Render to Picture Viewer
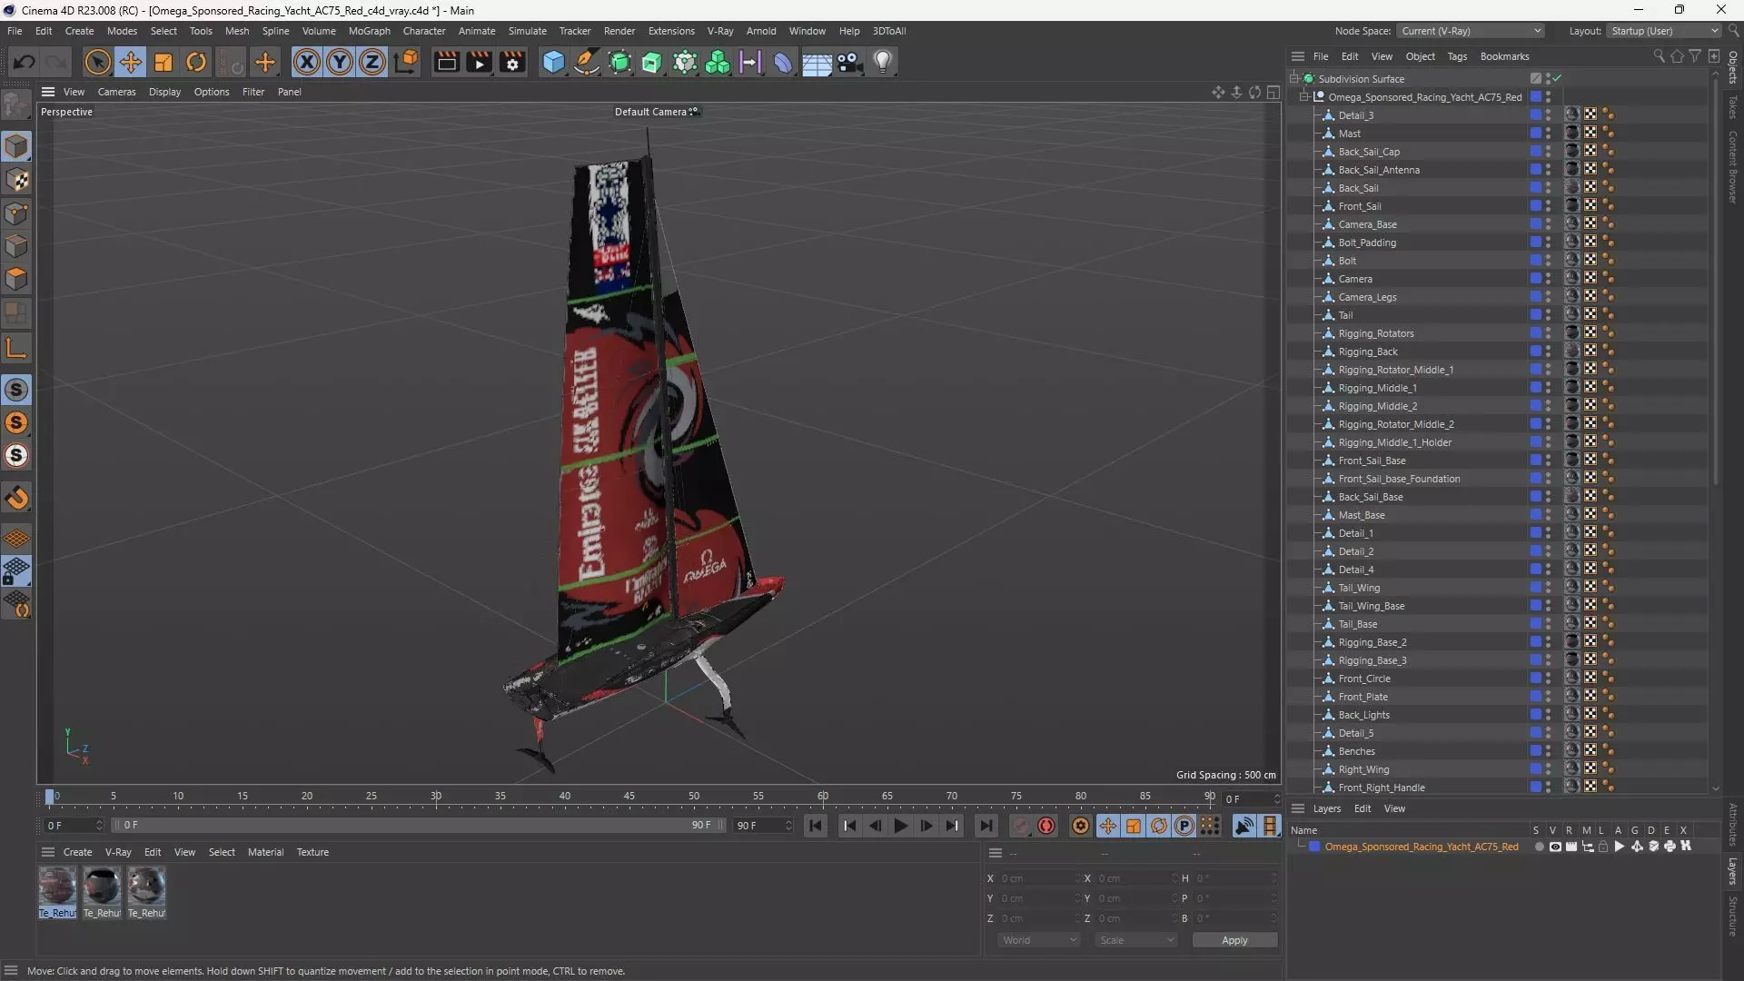1744x981 pixels. point(479,62)
